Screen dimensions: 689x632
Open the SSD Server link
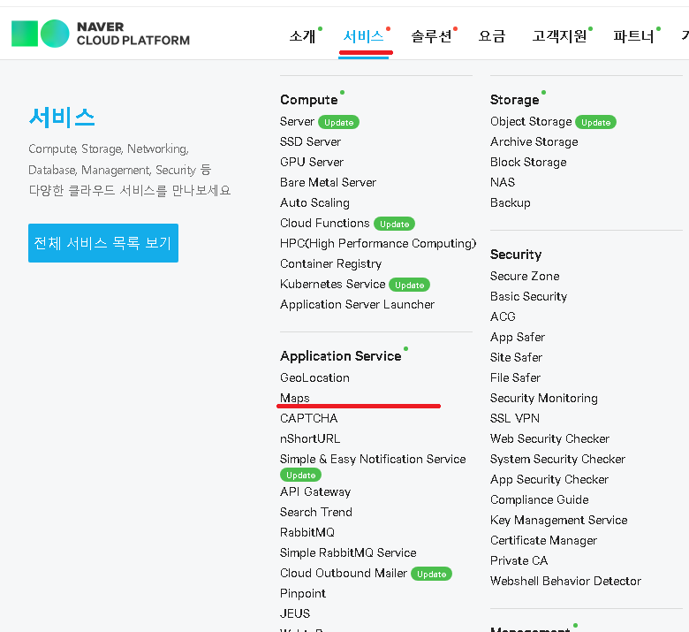click(310, 141)
